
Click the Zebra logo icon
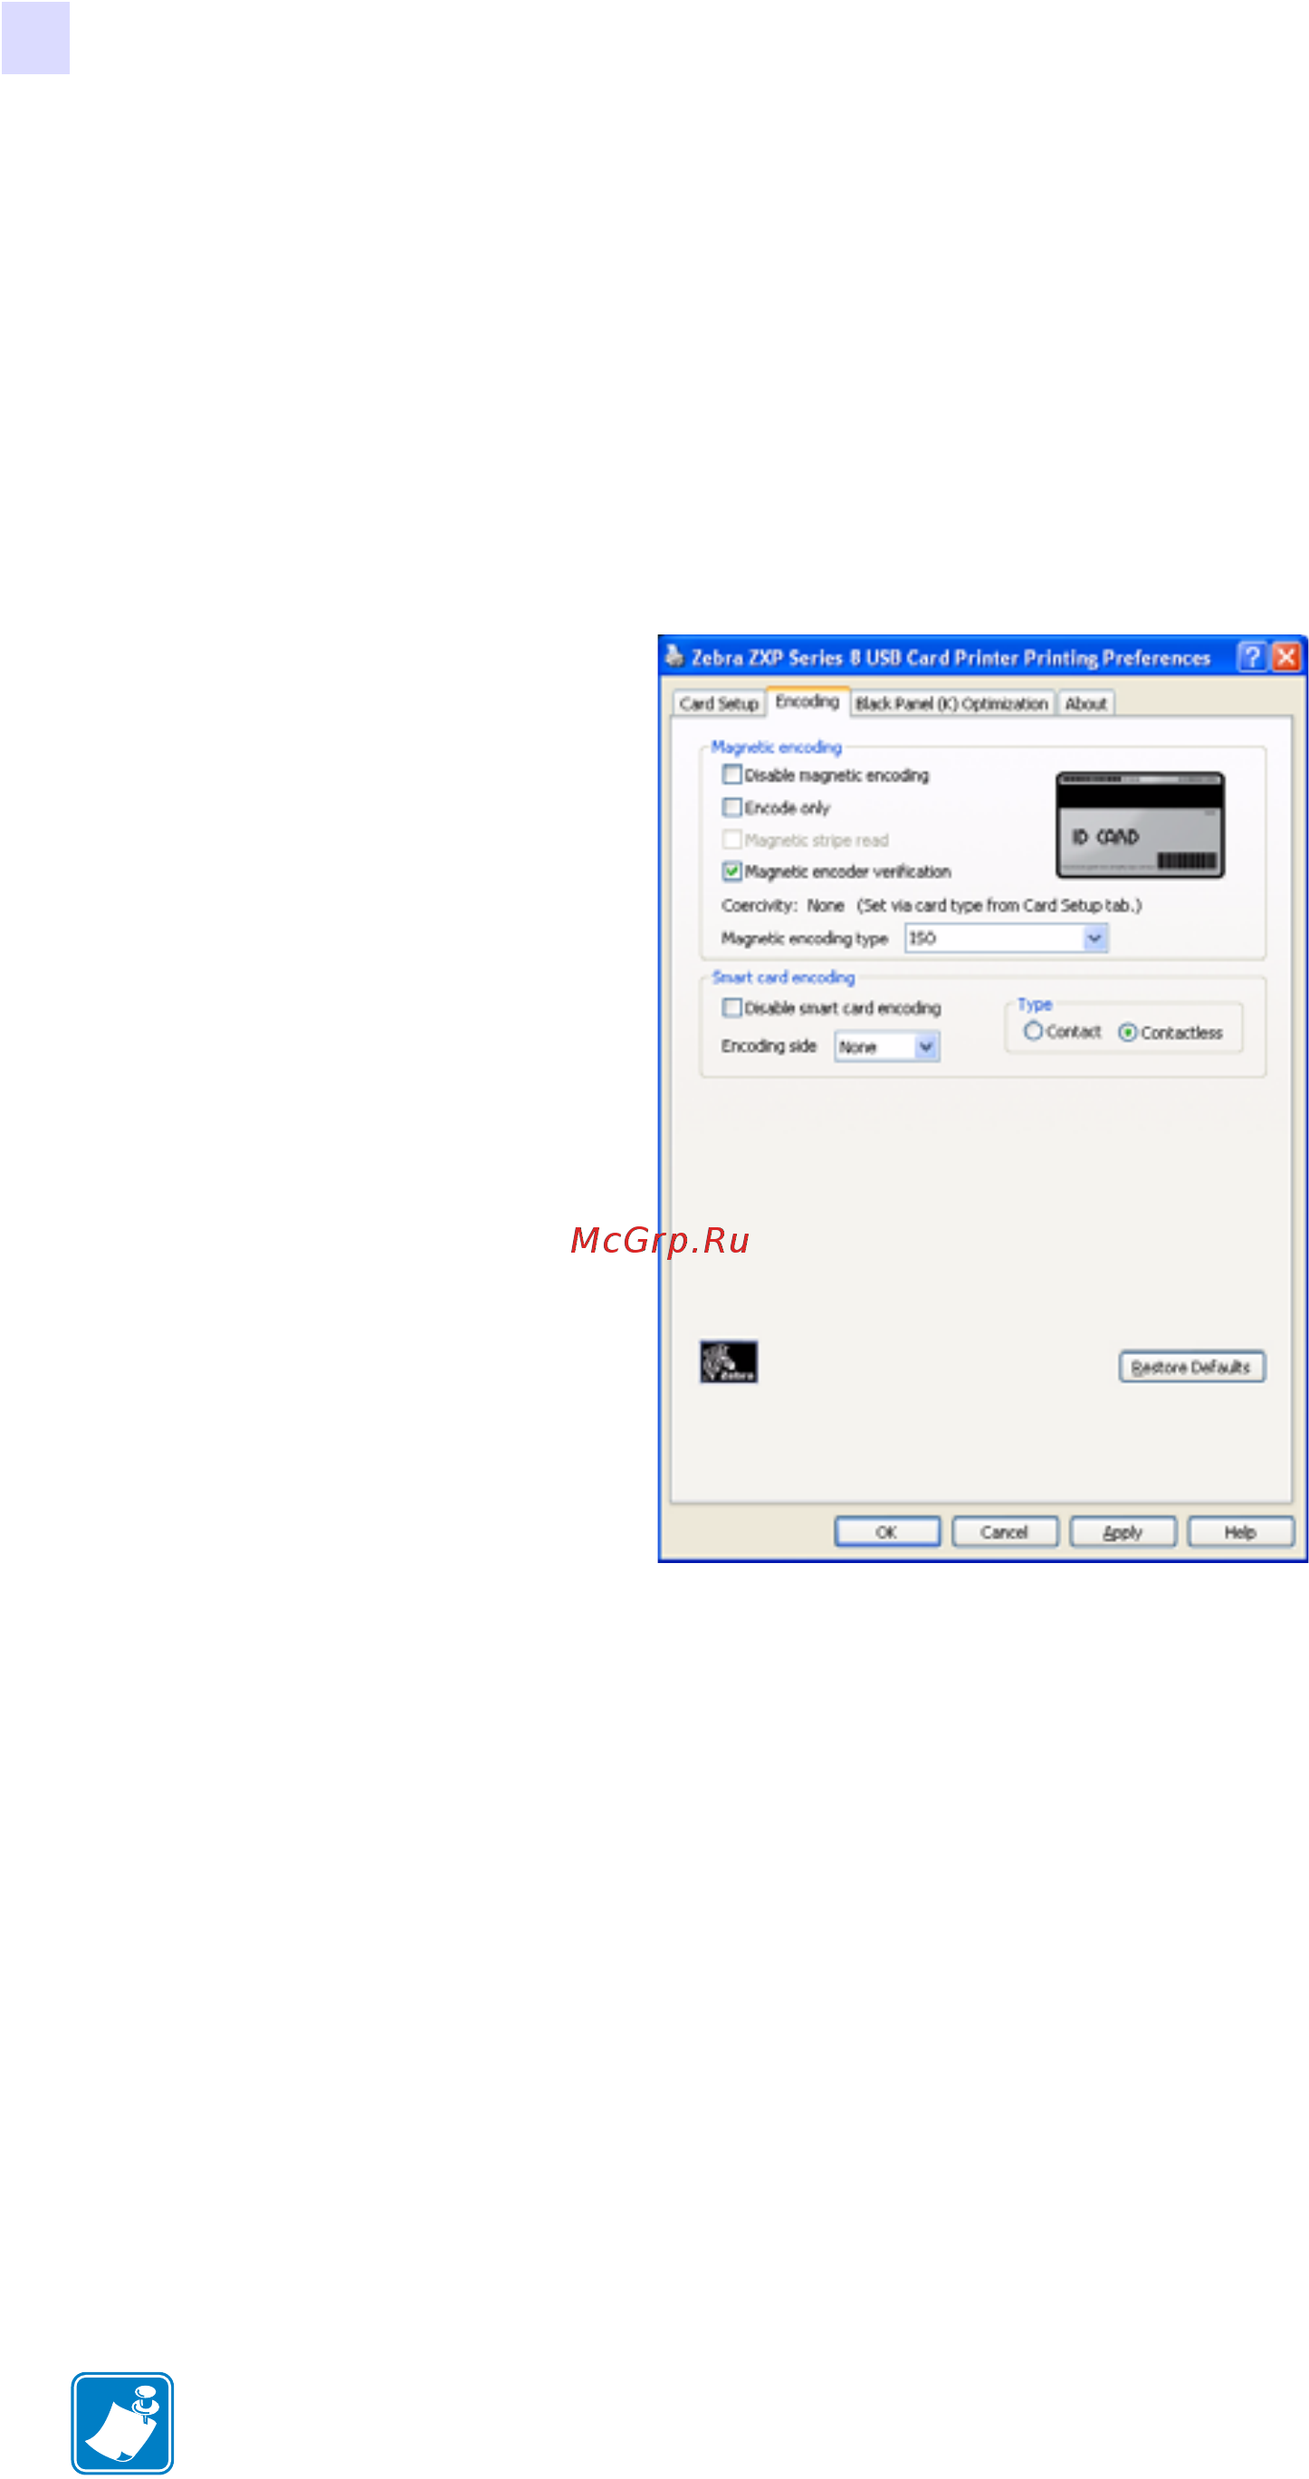(x=729, y=1362)
